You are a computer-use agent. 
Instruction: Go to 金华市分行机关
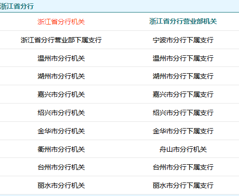coord(61,131)
